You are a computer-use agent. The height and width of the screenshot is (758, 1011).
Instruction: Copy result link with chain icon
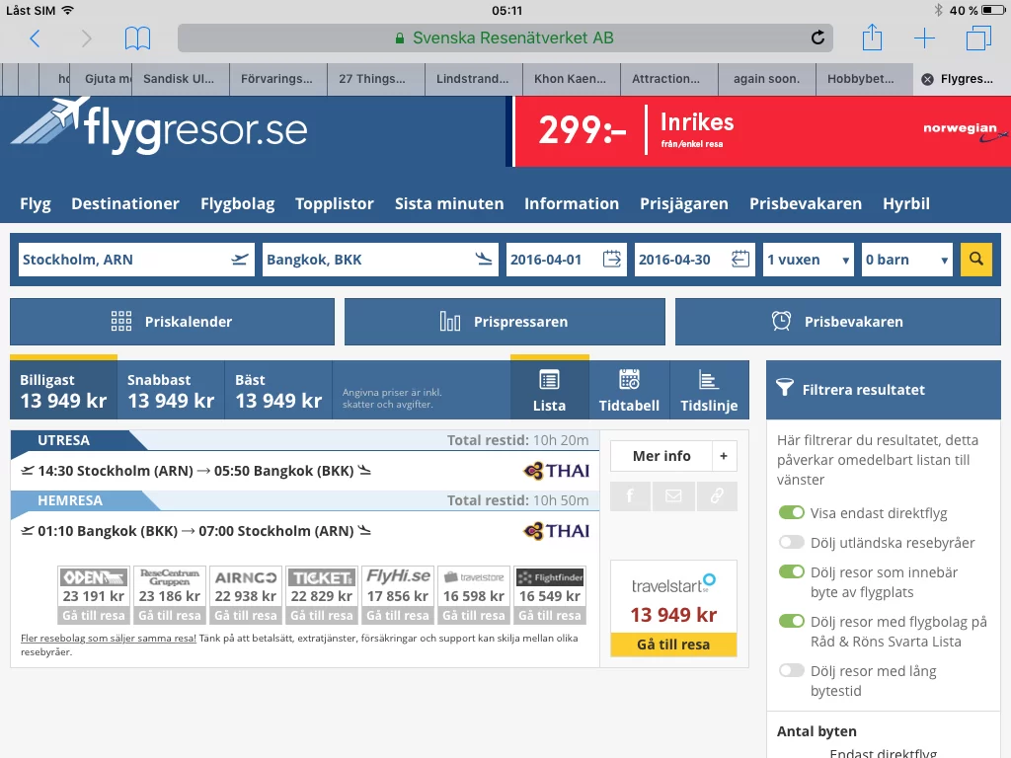717,496
